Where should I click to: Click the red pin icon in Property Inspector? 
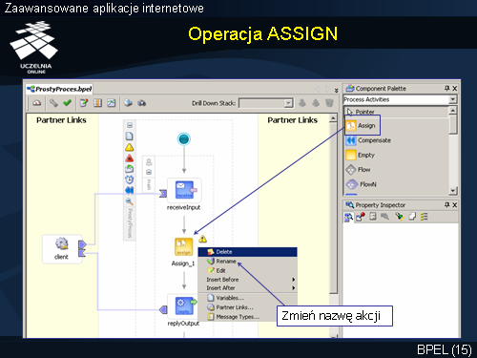tap(361, 217)
